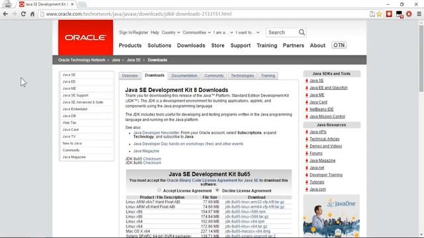424x238 pixels.
Task: Click in the Search input field
Action: click(282, 32)
